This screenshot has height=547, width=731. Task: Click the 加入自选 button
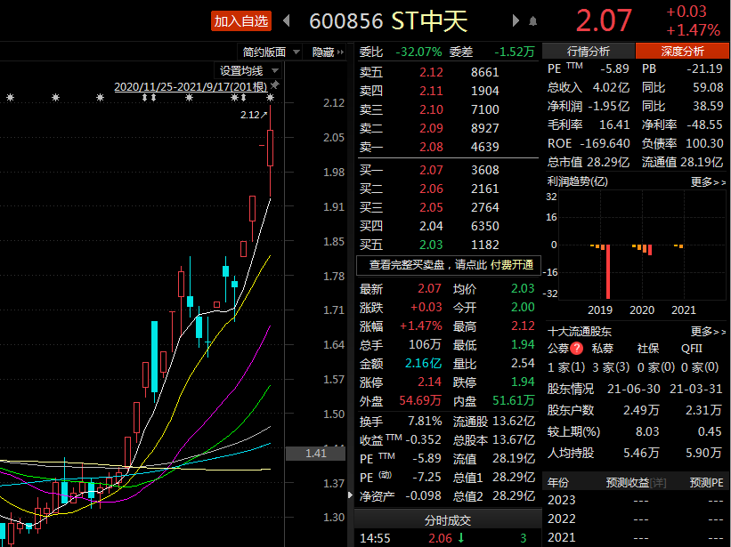241,21
